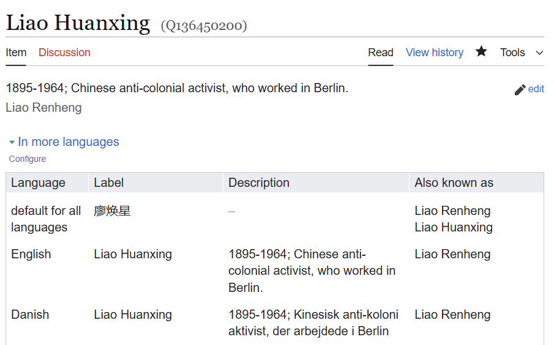554x345 pixels.
Task: Click the 'edit' link beside the description
Action: pos(536,89)
